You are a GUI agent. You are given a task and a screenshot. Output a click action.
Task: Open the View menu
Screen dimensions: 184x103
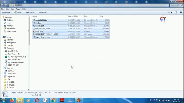12,9
